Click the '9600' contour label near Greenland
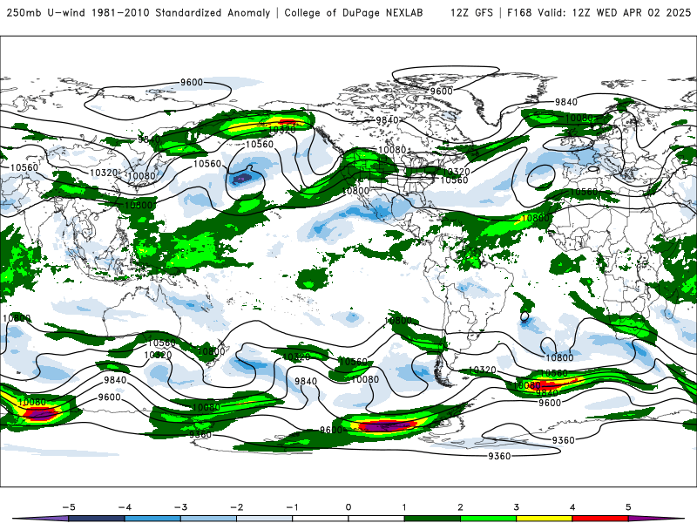The width and height of the screenshot is (697, 523). click(442, 92)
